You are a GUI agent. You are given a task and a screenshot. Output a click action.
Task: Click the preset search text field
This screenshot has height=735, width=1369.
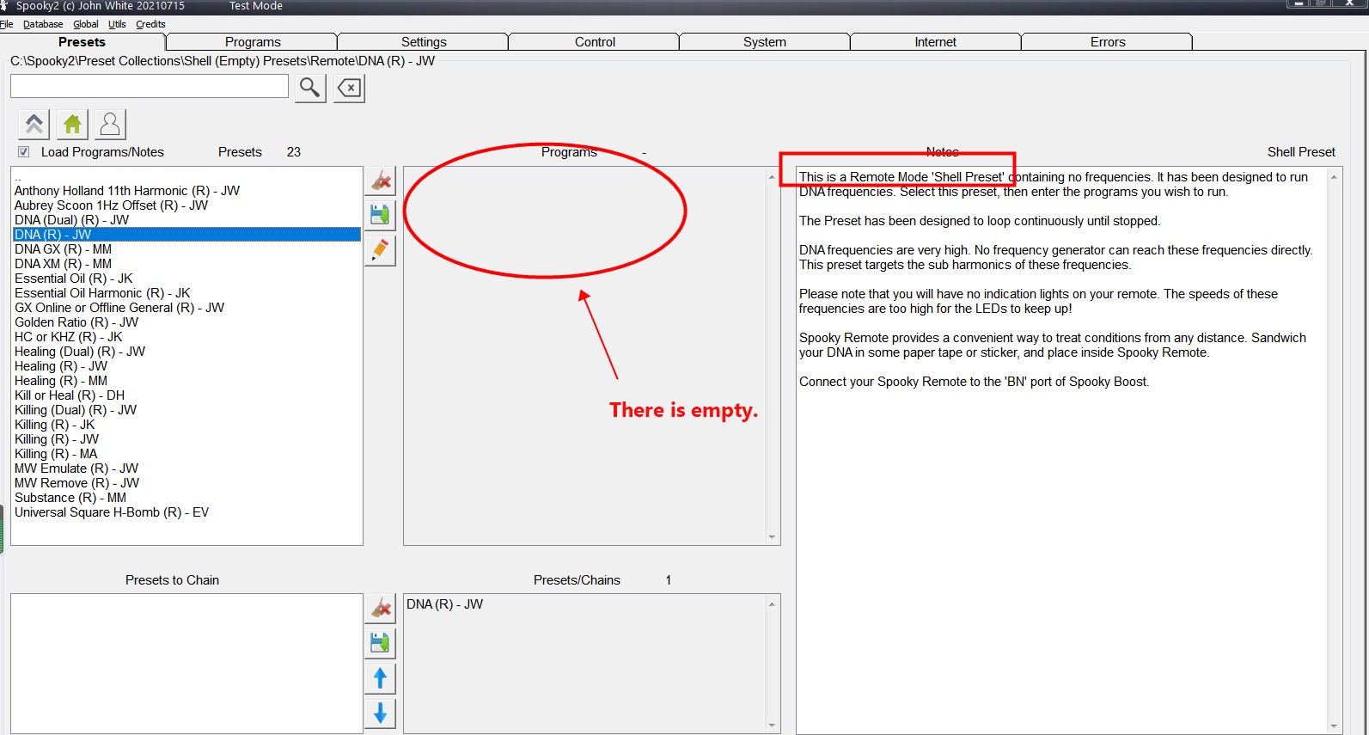[150, 86]
